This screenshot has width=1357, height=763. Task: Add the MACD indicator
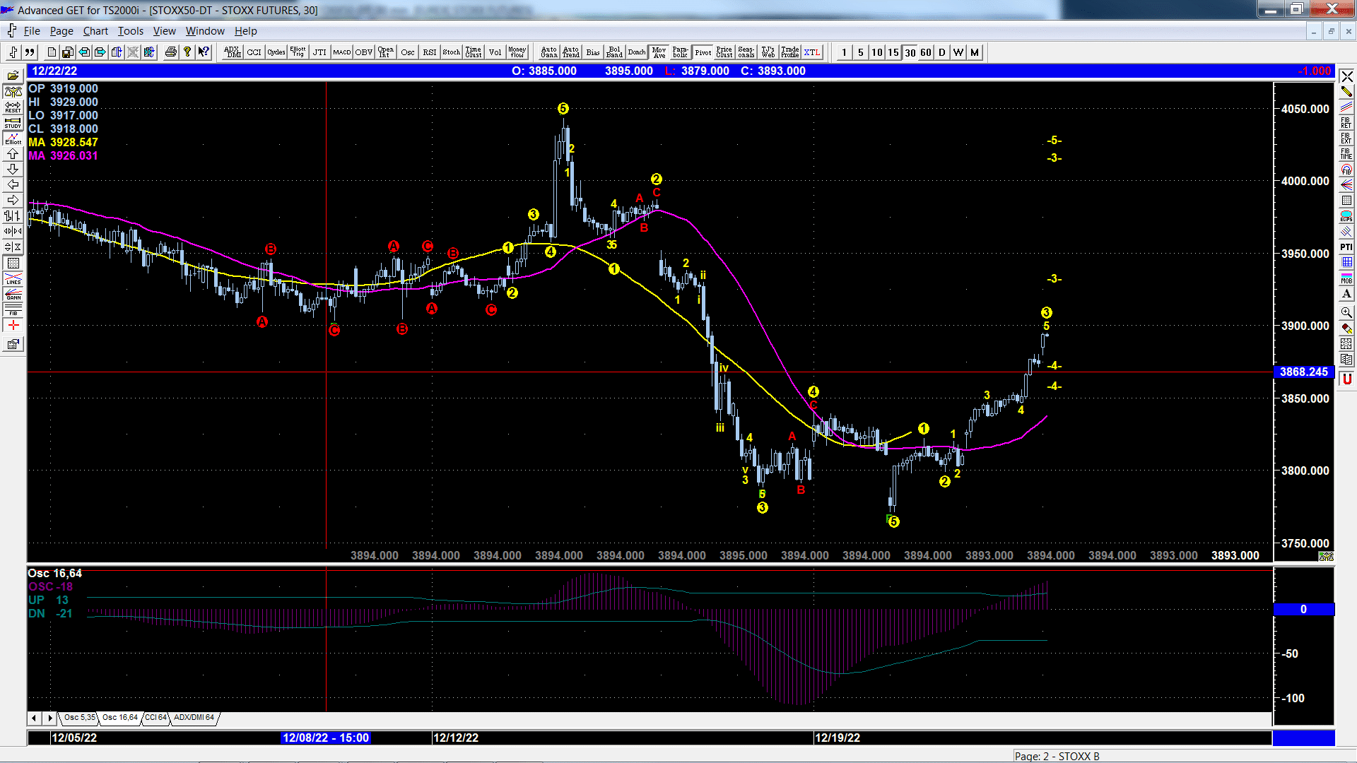point(342,52)
